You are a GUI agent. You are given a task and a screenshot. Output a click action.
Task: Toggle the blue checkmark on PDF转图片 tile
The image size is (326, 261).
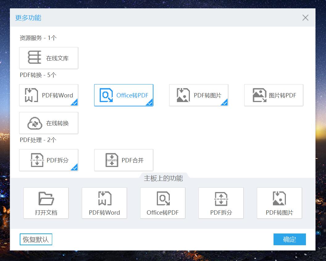point(225,103)
